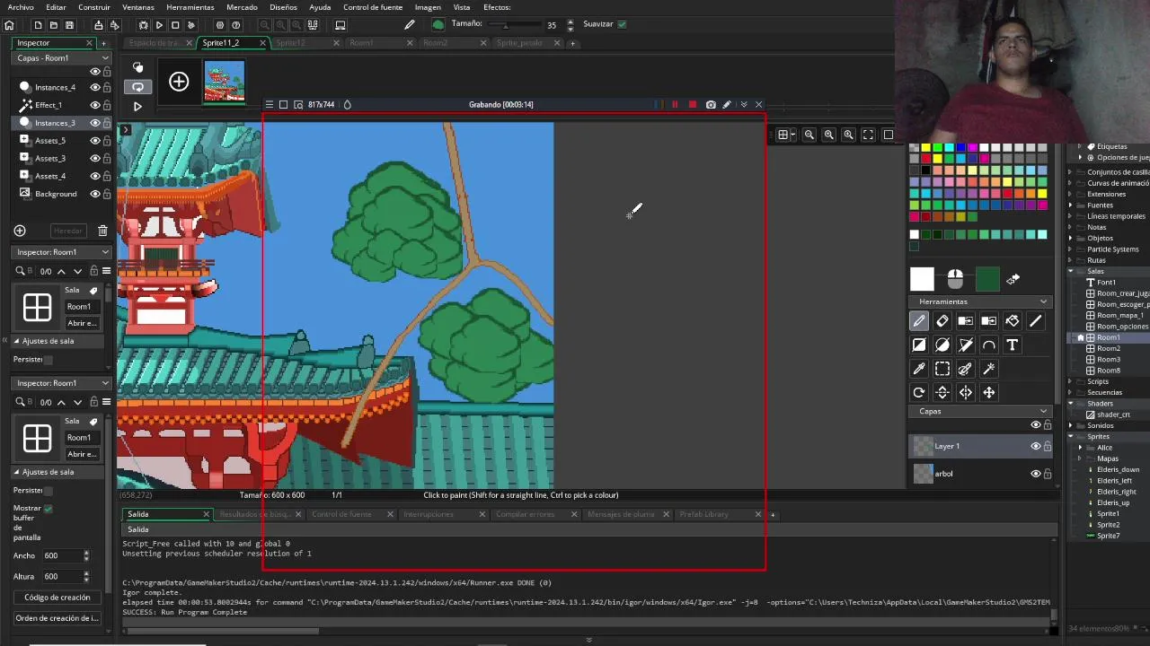Click Orden de creación de instancias button
Viewport: 1150px width, 646px height.
[57, 618]
